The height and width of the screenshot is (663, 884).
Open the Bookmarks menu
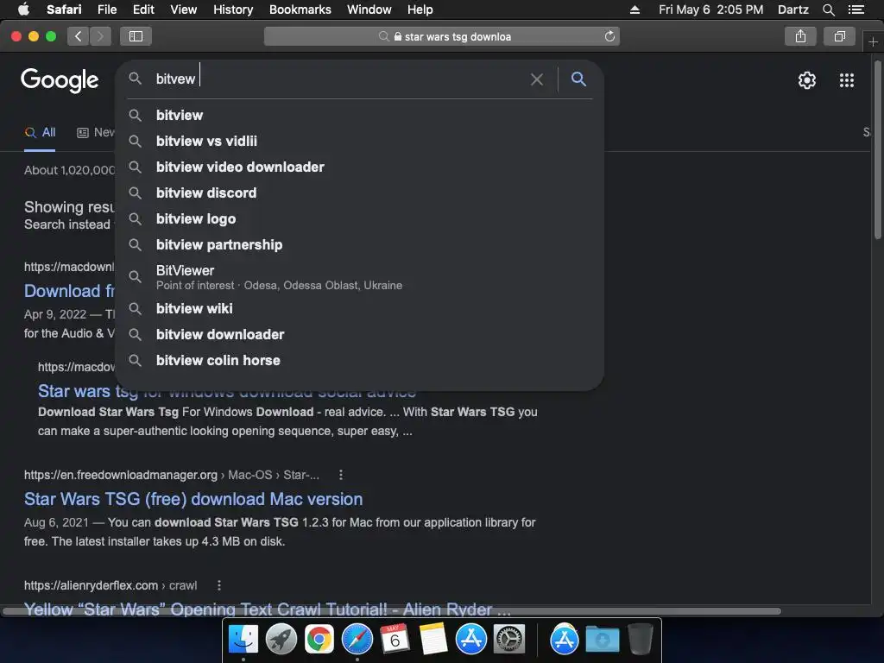tap(300, 9)
